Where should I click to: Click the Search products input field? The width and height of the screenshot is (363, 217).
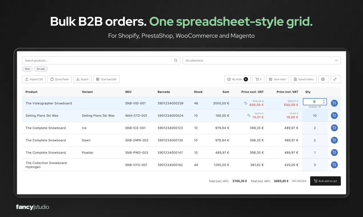pos(101,61)
